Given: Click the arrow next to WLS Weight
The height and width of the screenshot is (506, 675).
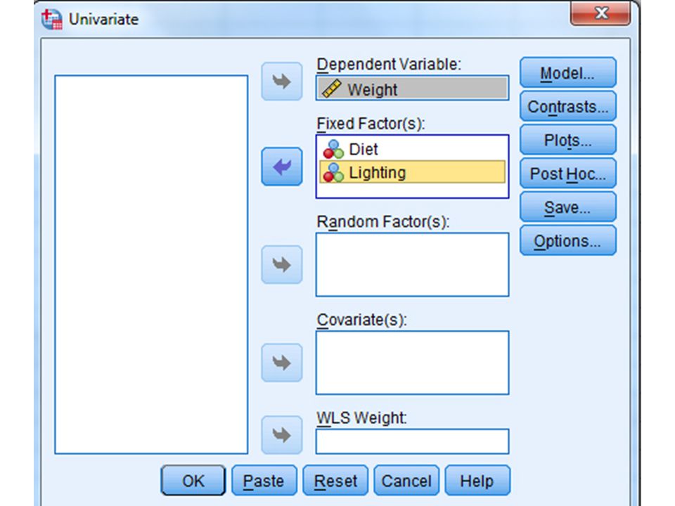Looking at the screenshot, I should [x=281, y=435].
